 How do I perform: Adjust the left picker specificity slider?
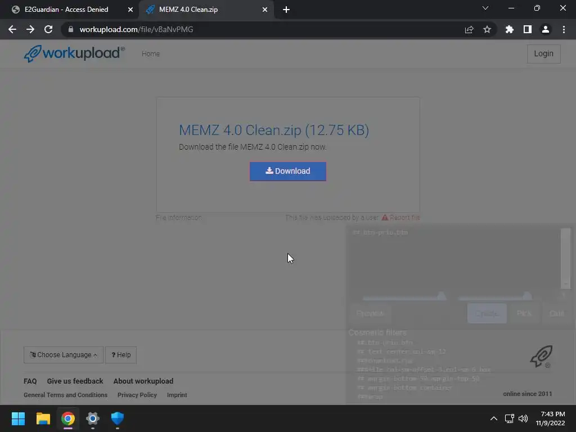[x=442, y=296]
